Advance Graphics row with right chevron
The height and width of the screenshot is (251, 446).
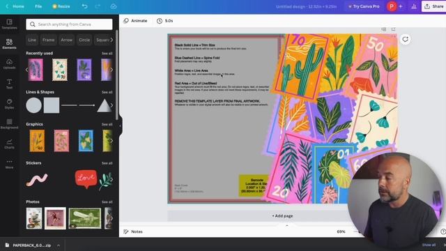[x=111, y=141]
